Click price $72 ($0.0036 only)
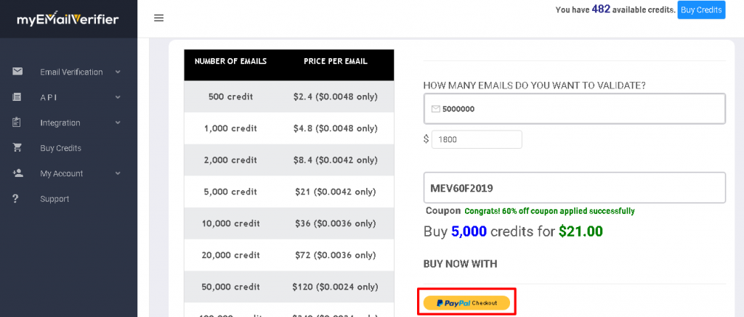 336,255
